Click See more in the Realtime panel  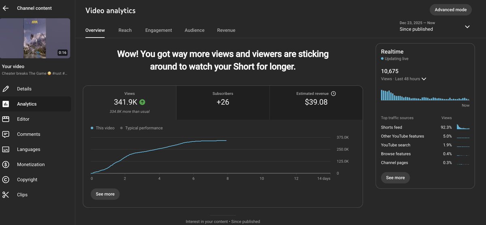click(395, 178)
